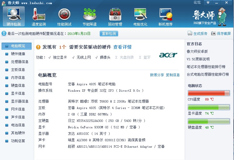Click the green 显卡温度 temperature bar
The height and width of the screenshot is (160, 234).
point(209,107)
